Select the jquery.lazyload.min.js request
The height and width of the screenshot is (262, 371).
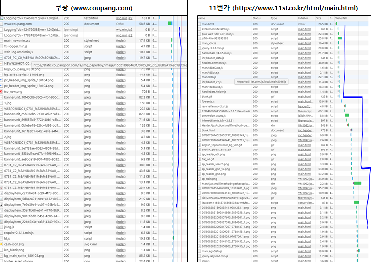pyautogui.click(x=283, y=256)
